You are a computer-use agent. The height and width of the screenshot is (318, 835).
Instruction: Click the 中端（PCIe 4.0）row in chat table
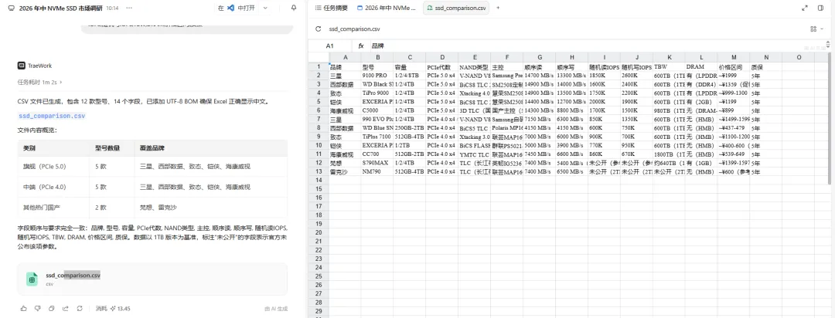pyautogui.click(x=152, y=188)
